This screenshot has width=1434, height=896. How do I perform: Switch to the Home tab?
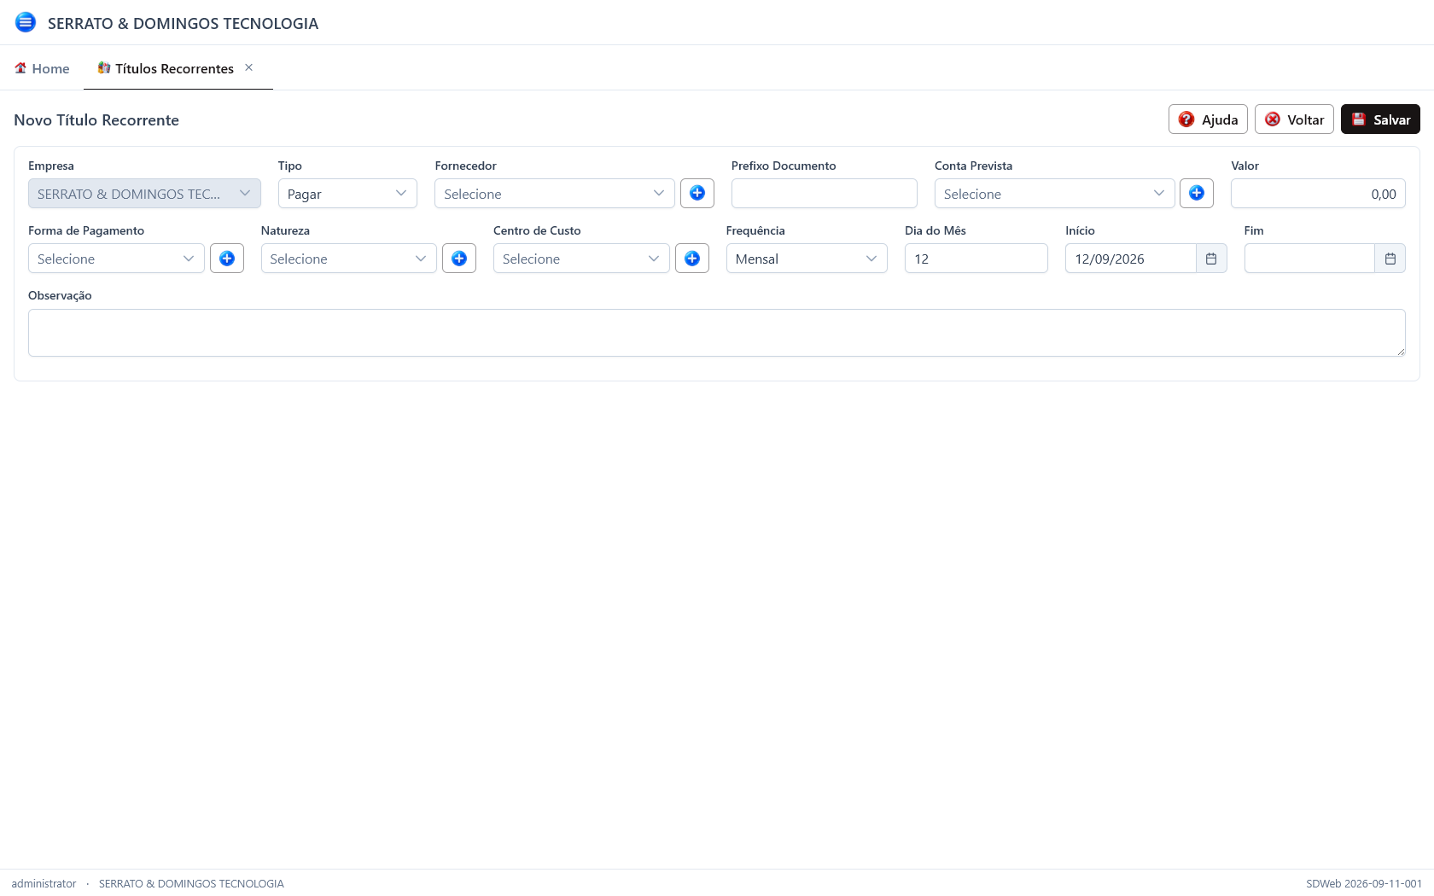pos(42,68)
